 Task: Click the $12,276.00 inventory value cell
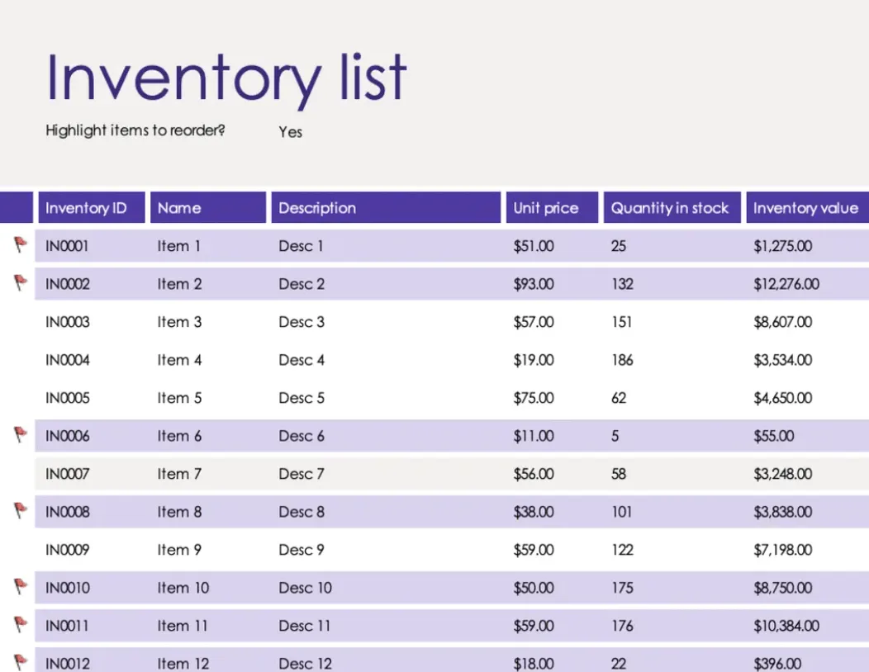(786, 284)
